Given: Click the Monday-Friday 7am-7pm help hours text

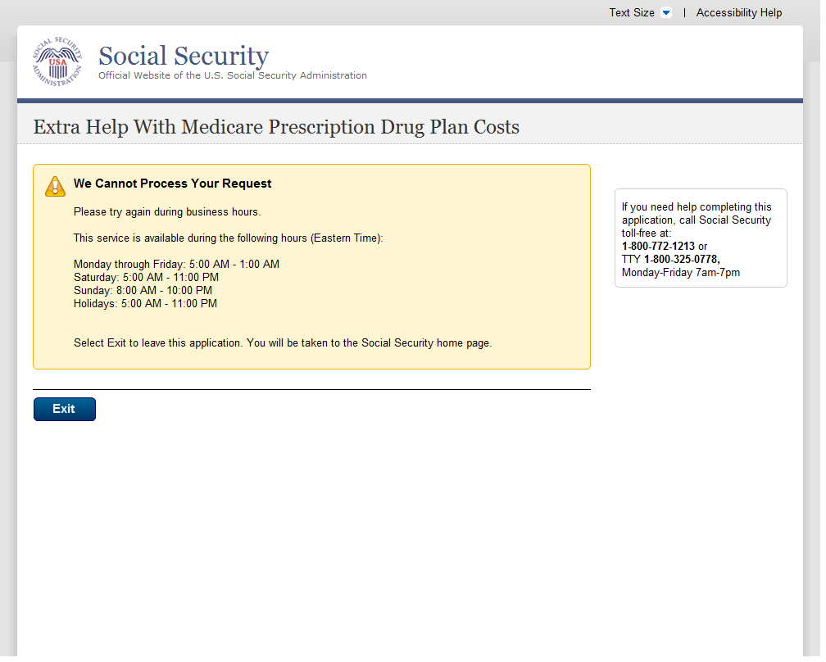Looking at the screenshot, I should pyautogui.click(x=680, y=272).
